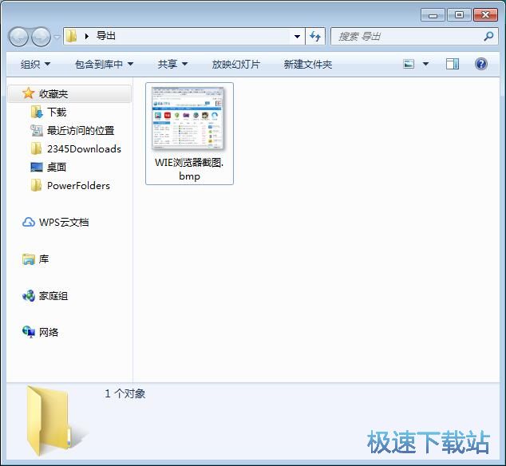Screen dimensions: 506x466
Task: Click the 桌面 desktop icon
Action: point(37,167)
